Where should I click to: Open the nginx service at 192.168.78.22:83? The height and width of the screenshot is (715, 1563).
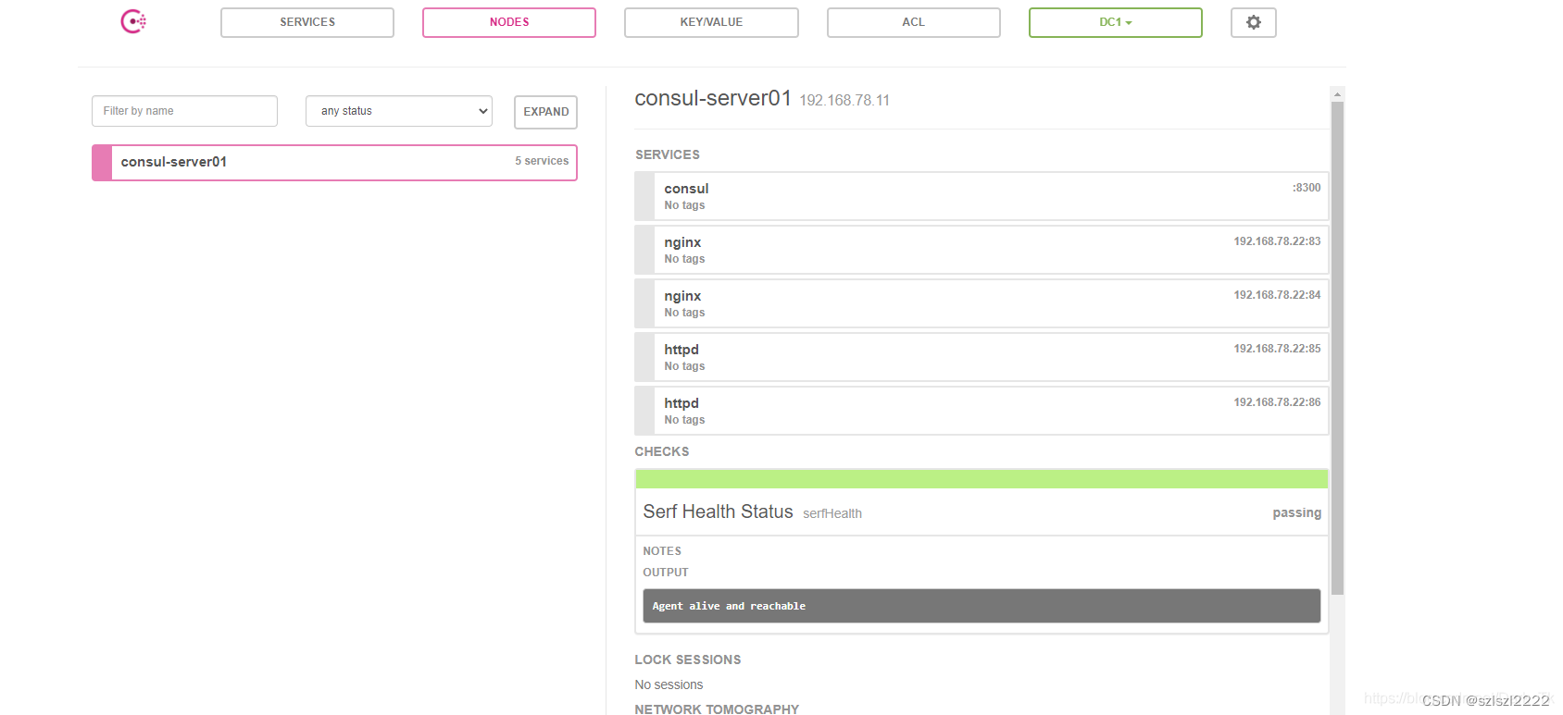coord(982,250)
